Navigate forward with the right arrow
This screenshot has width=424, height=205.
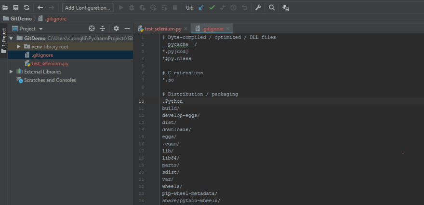pyautogui.click(x=52, y=8)
